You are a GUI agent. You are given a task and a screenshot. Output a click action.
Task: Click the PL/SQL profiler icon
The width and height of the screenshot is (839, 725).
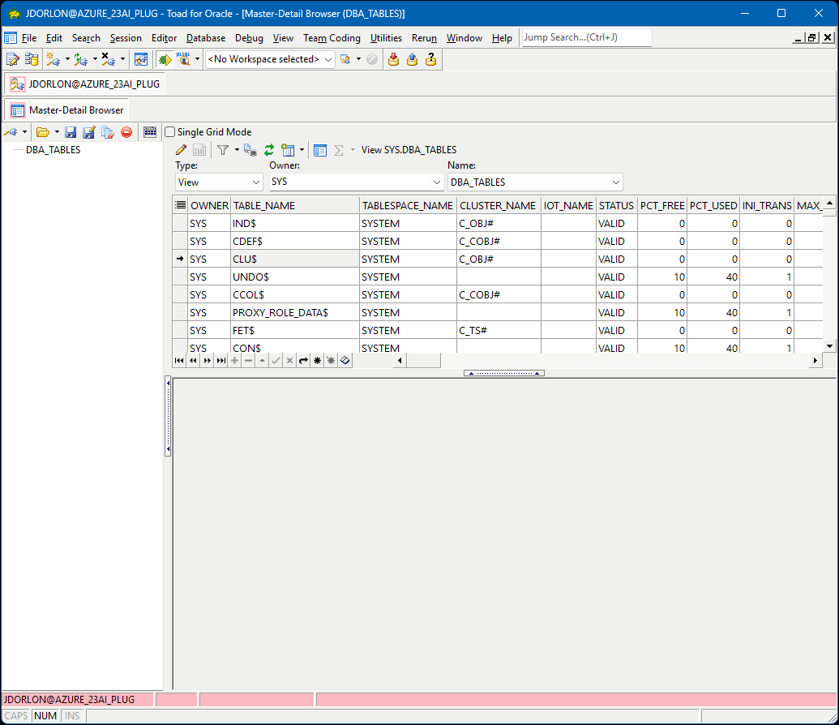coord(183,59)
